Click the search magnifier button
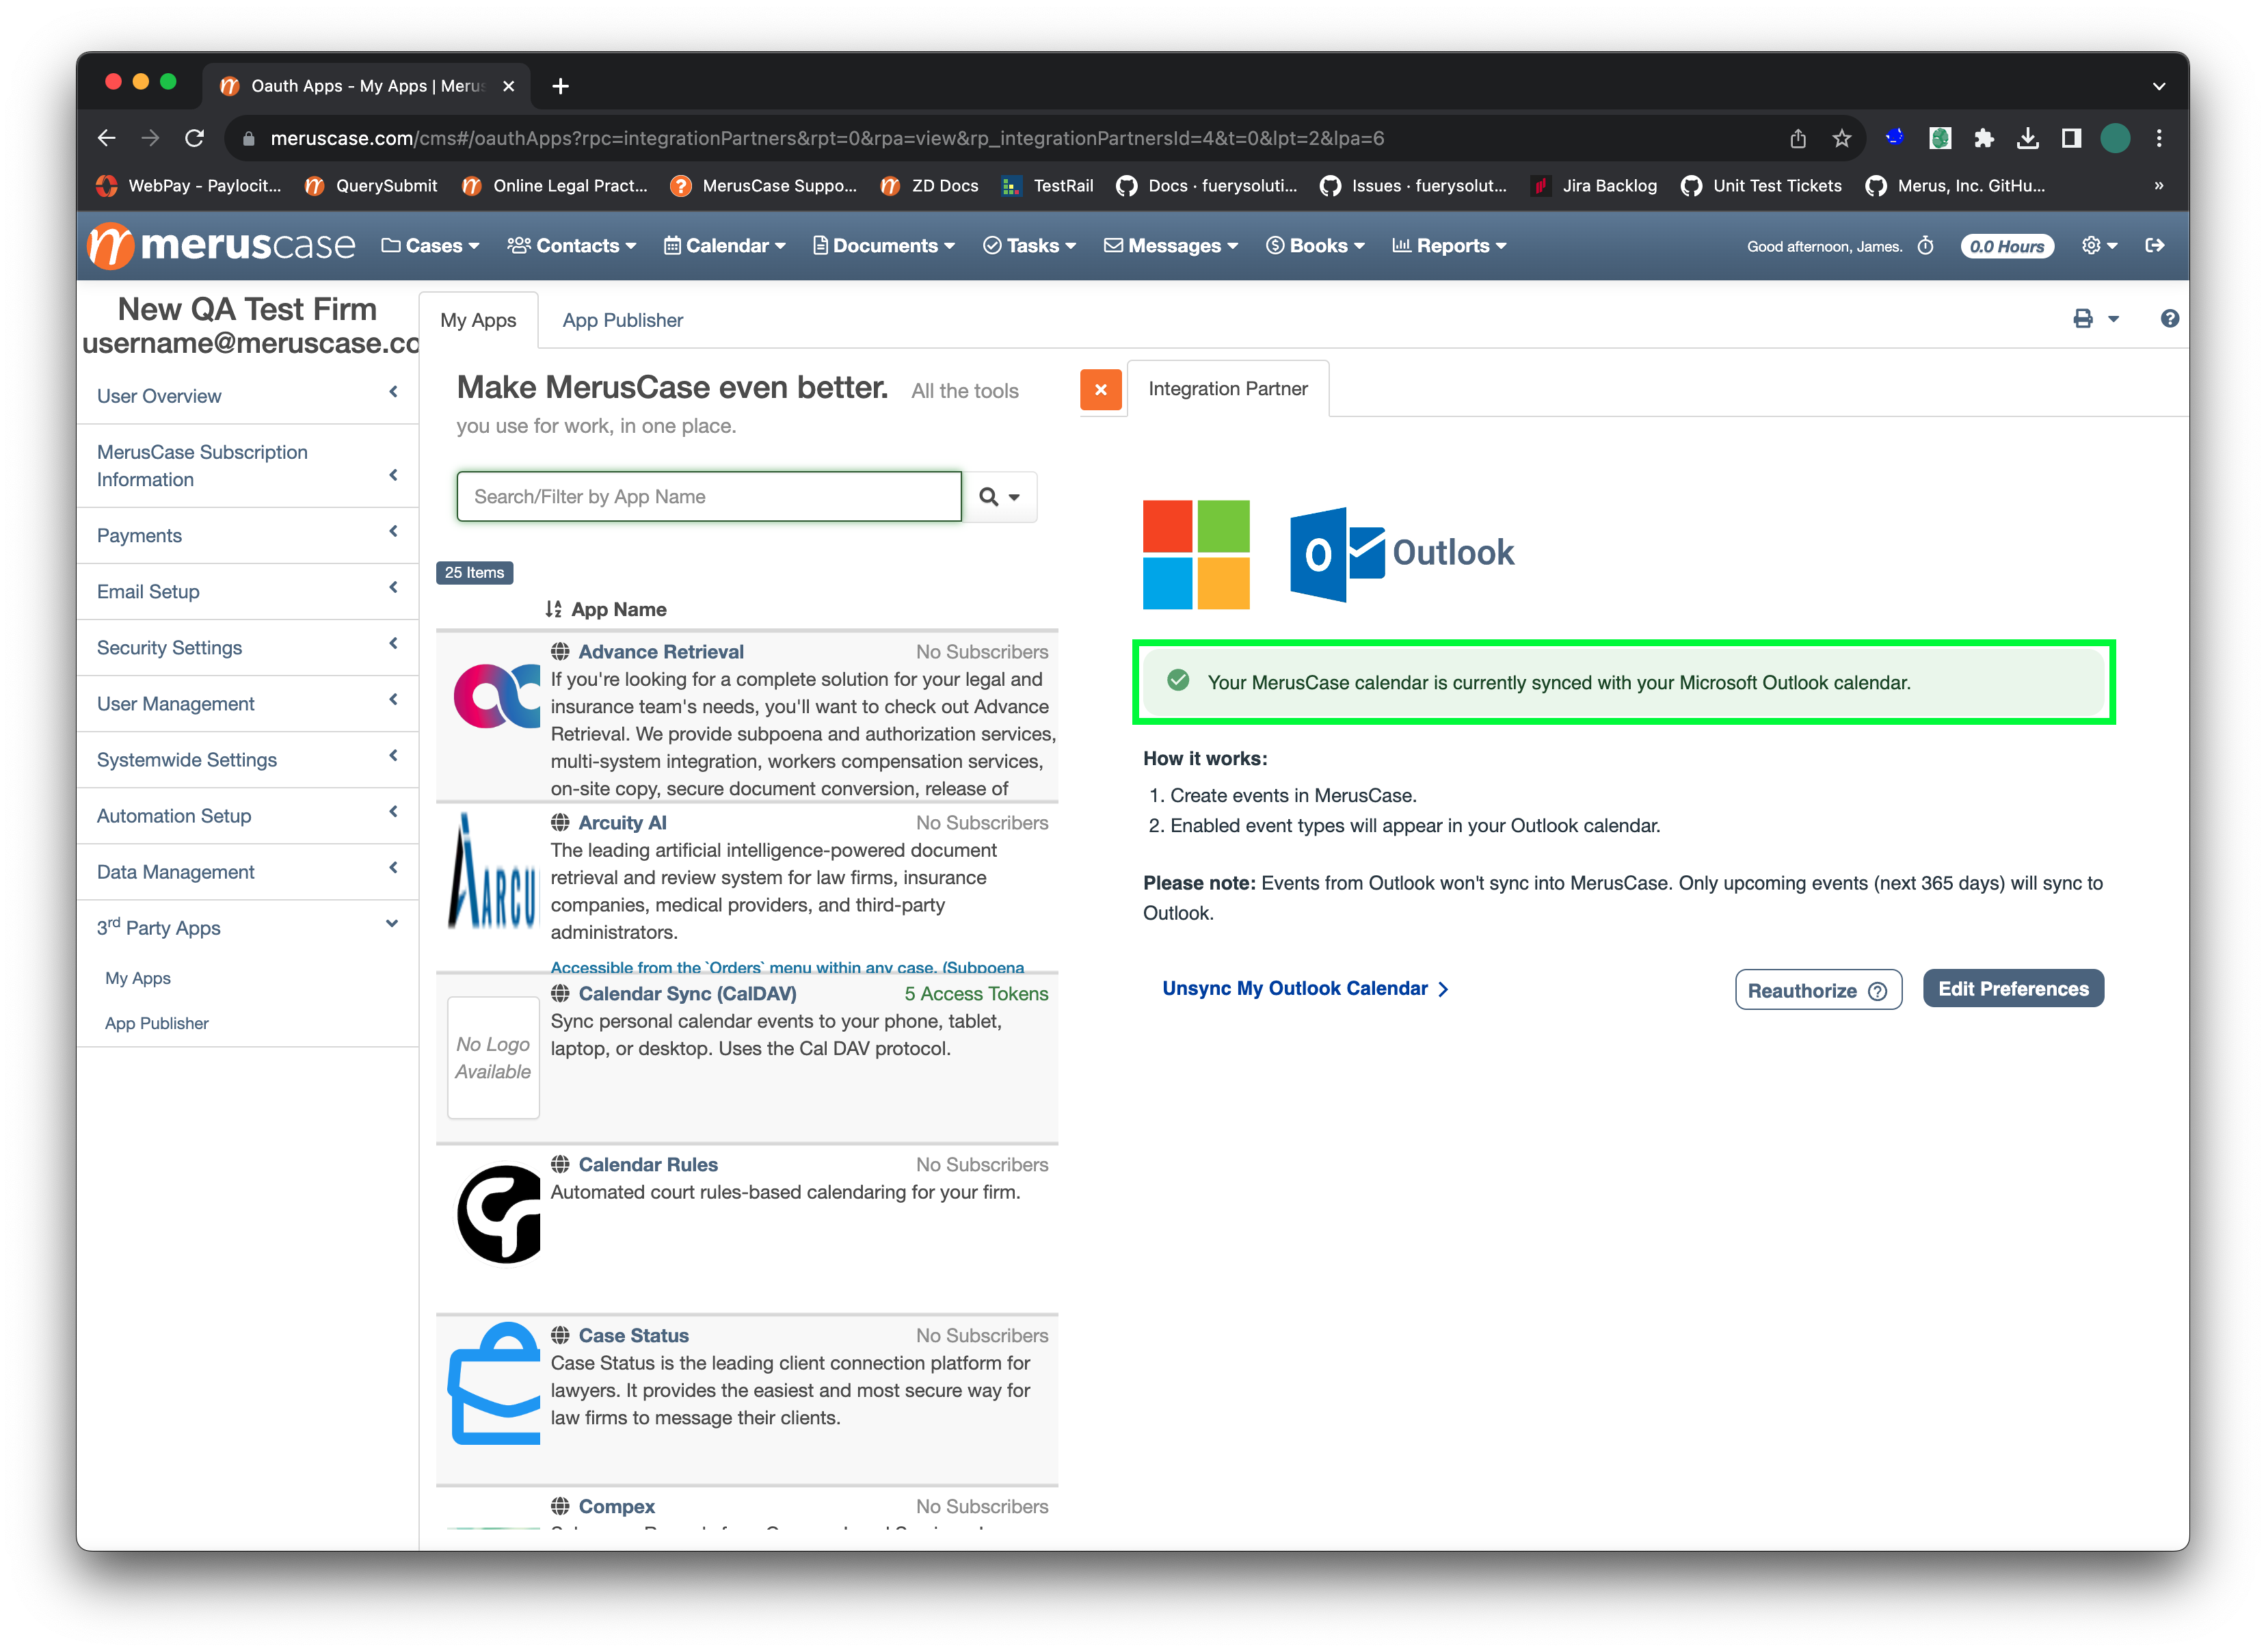This screenshot has width=2266, height=1652. pyautogui.click(x=999, y=497)
